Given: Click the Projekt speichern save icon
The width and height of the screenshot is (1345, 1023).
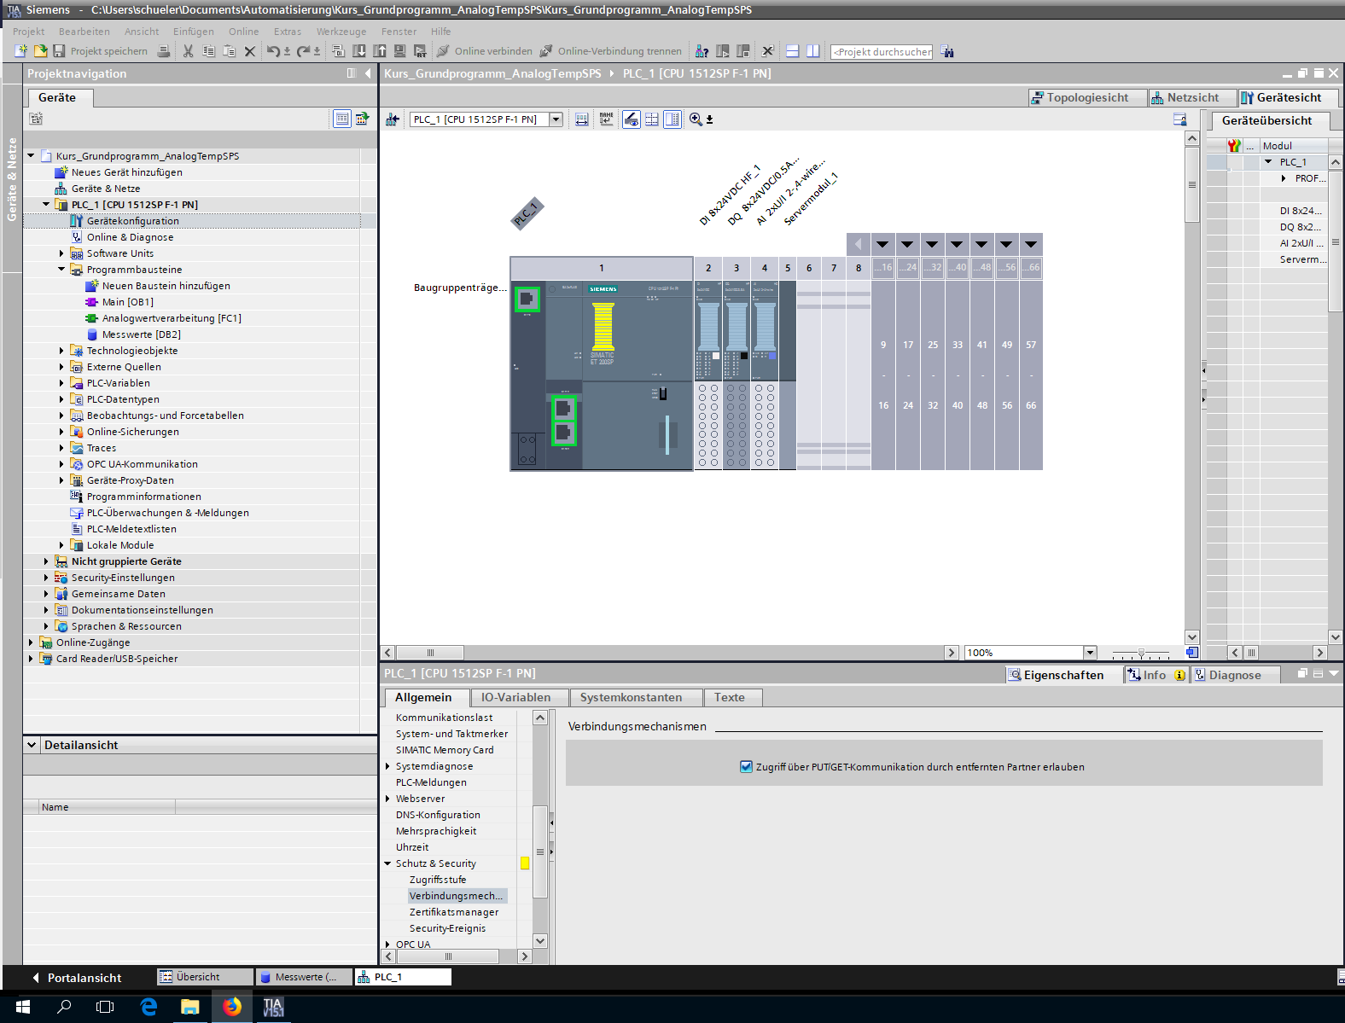Looking at the screenshot, I should [59, 51].
